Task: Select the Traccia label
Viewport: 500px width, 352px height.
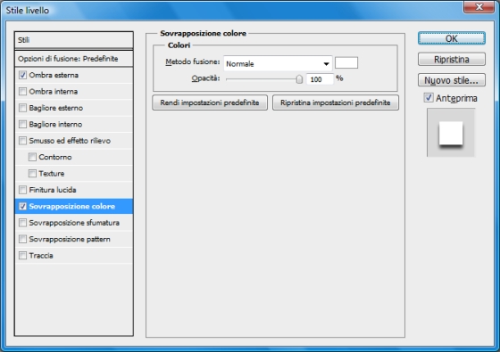Action: click(x=41, y=256)
